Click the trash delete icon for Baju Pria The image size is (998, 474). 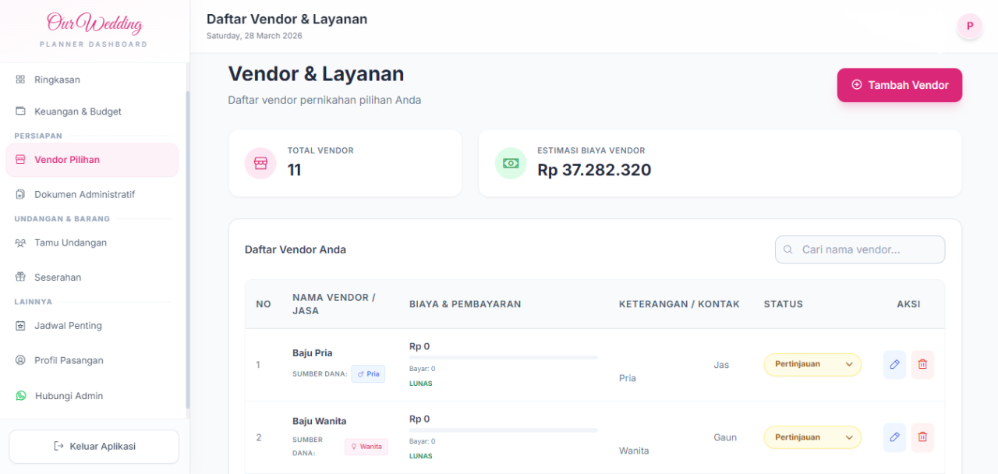click(922, 364)
